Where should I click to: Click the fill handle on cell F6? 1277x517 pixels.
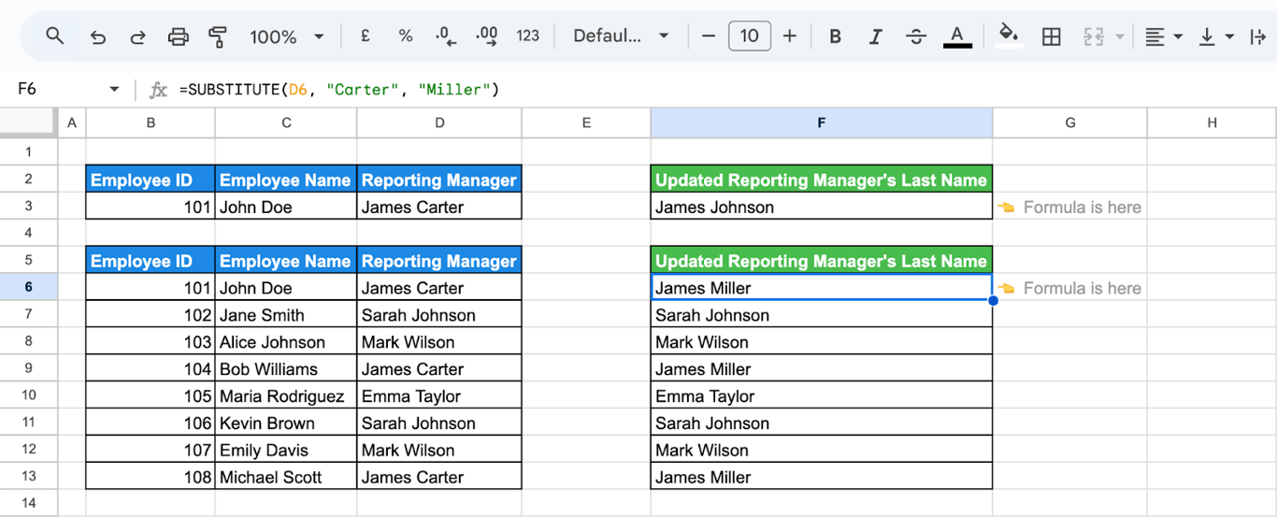click(x=993, y=300)
